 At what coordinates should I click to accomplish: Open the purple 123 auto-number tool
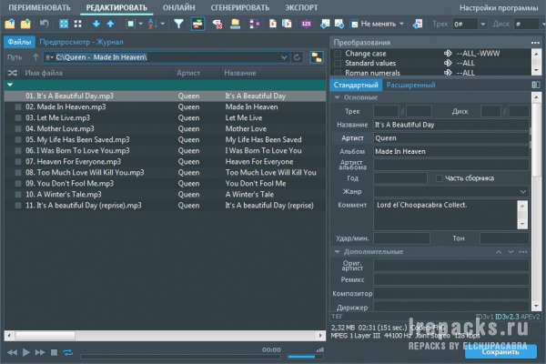(306, 24)
